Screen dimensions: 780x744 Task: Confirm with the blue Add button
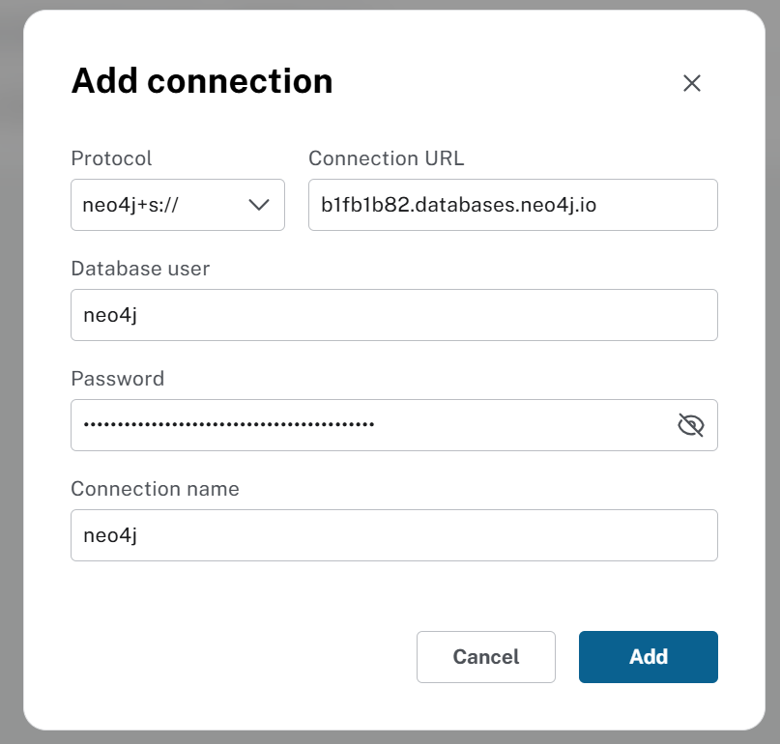point(649,657)
